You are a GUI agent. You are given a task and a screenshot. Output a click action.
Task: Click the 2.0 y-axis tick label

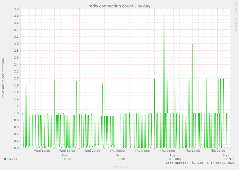tap(16, 79)
